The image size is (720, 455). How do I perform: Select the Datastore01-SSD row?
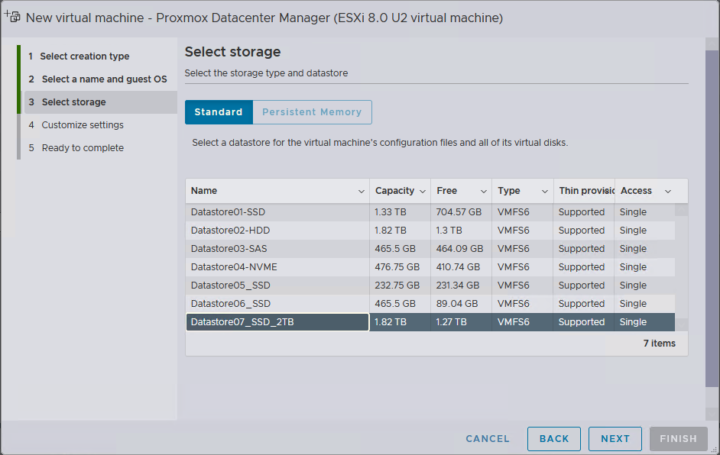pos(228,212)
